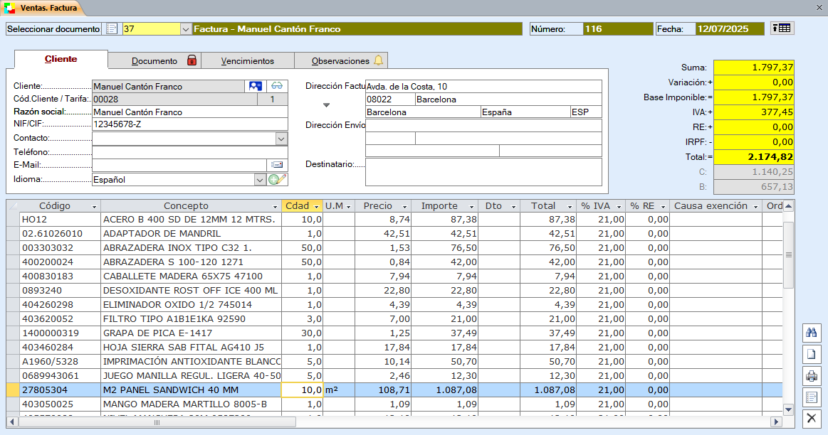
Task: Expand the document number 37 dropdown
Action: pyautogui.click(x=186, y=29)
